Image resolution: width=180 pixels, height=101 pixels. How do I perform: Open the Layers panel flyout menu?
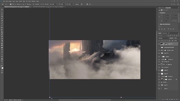[179, 33]
